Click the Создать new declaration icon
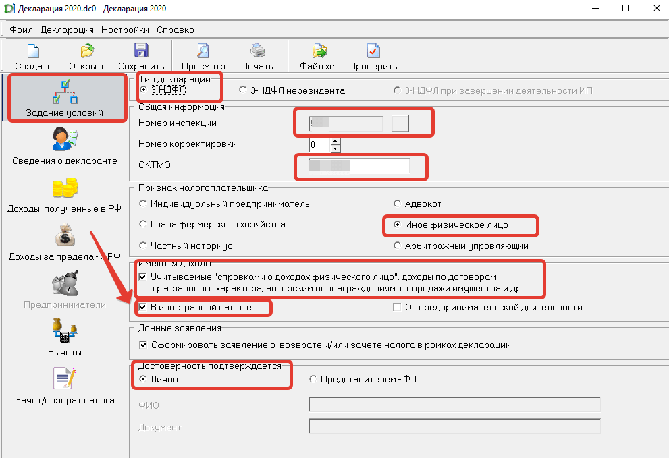669x458 pixels. point(33,51)
